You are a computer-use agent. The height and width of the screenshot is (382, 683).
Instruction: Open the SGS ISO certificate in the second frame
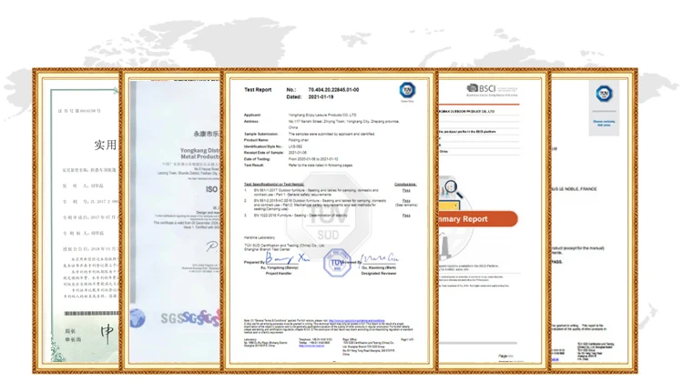click(172, 221)
